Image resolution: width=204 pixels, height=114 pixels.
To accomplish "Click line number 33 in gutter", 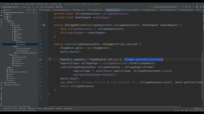I will click(40, 60).
